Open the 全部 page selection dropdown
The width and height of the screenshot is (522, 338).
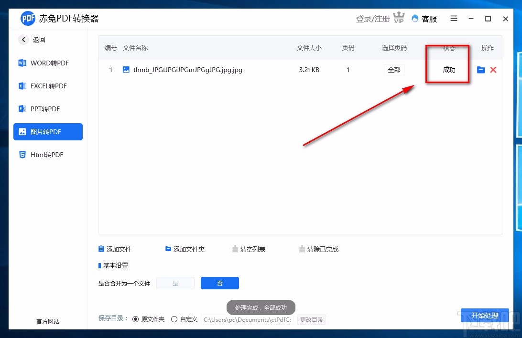pos(394,70)
